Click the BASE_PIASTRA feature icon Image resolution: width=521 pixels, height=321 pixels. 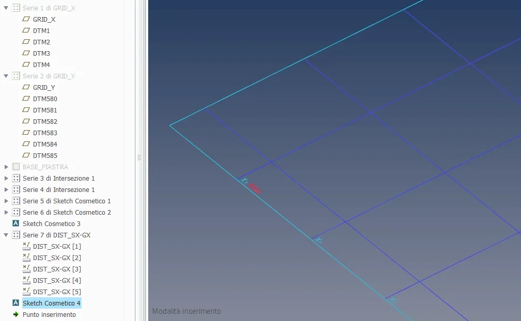coord(15,167)
